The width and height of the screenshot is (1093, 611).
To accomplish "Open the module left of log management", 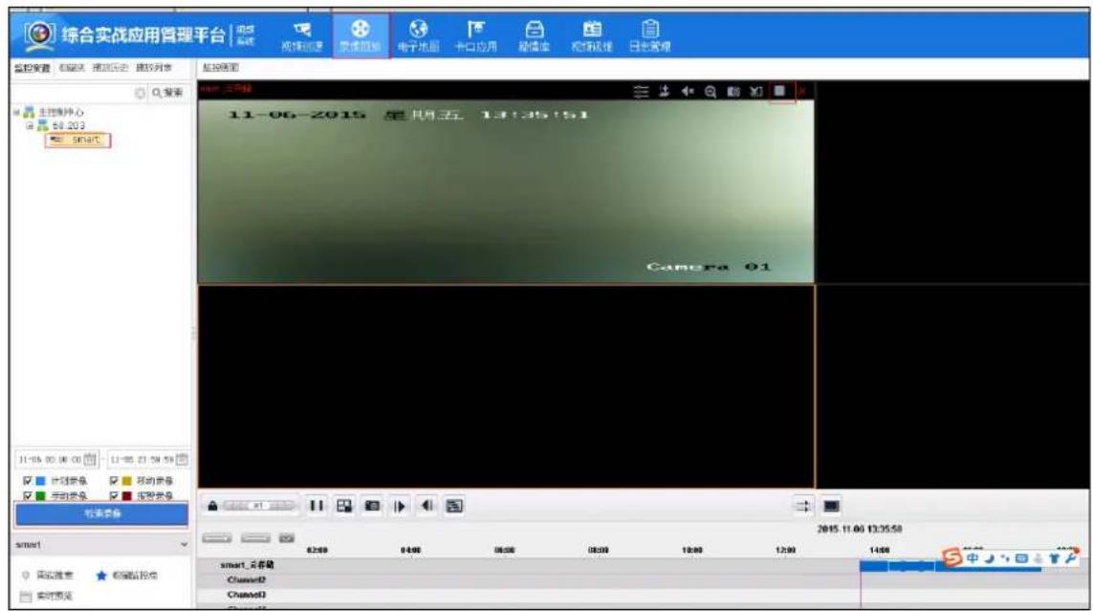I will click(592, 36).
